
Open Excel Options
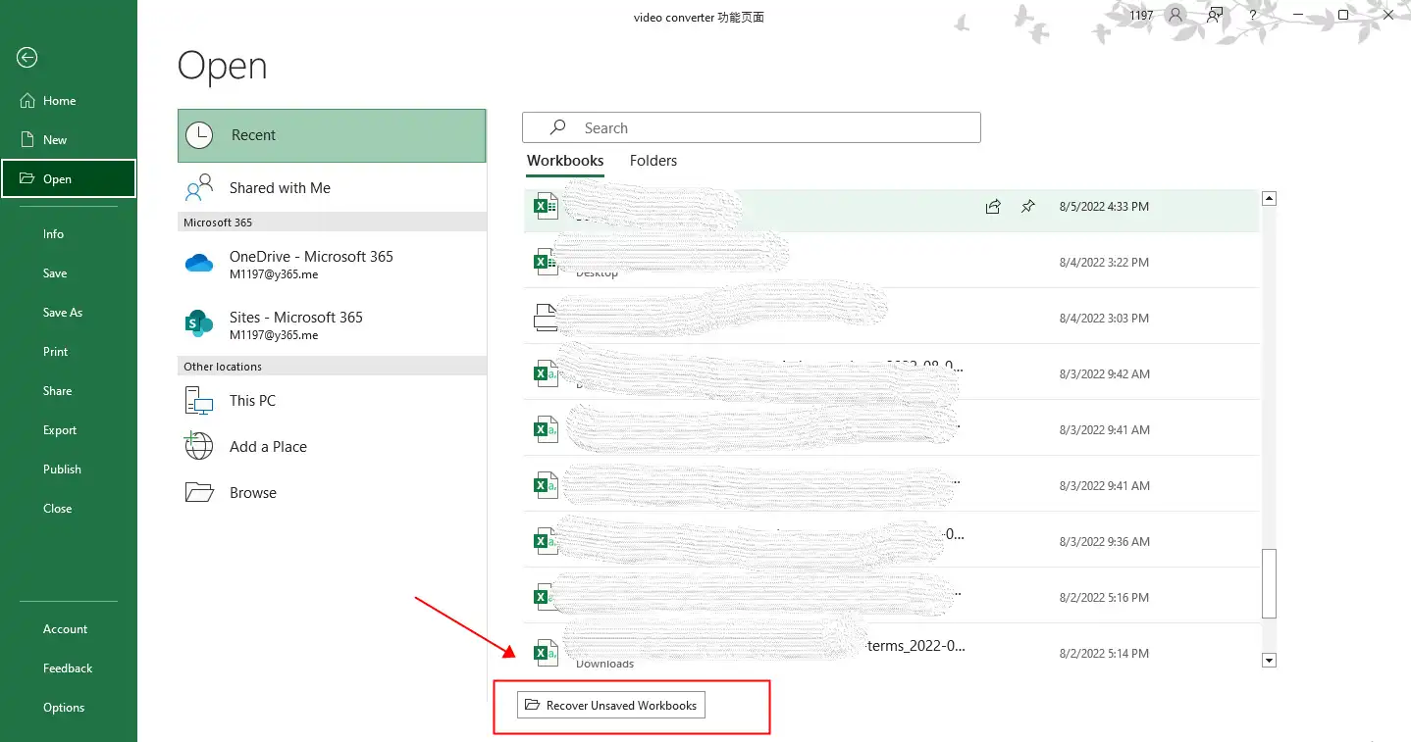coord(69,708)
